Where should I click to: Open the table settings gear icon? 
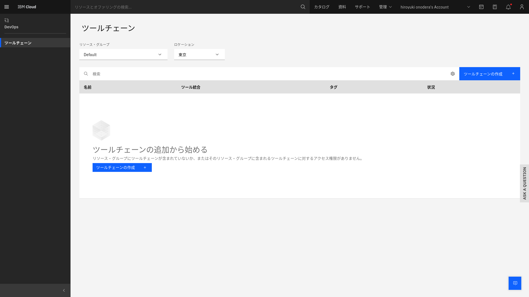point(453,74)
